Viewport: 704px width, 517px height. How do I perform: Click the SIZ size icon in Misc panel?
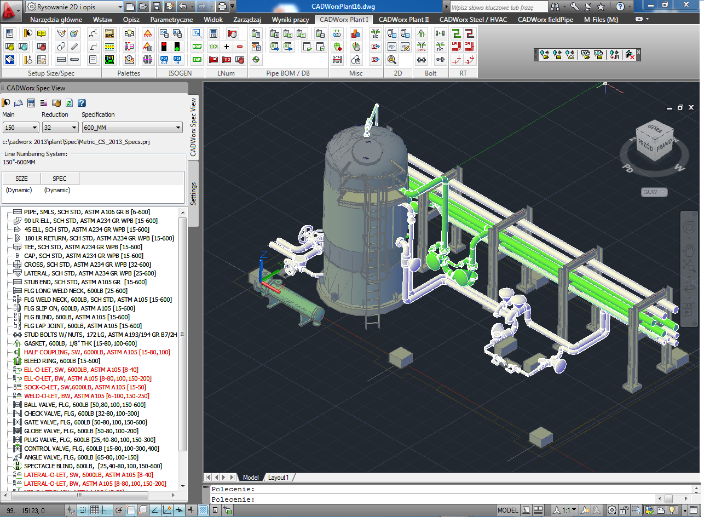point(375,33)
